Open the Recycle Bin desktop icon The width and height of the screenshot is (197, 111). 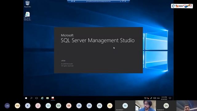tap(27, 4)
